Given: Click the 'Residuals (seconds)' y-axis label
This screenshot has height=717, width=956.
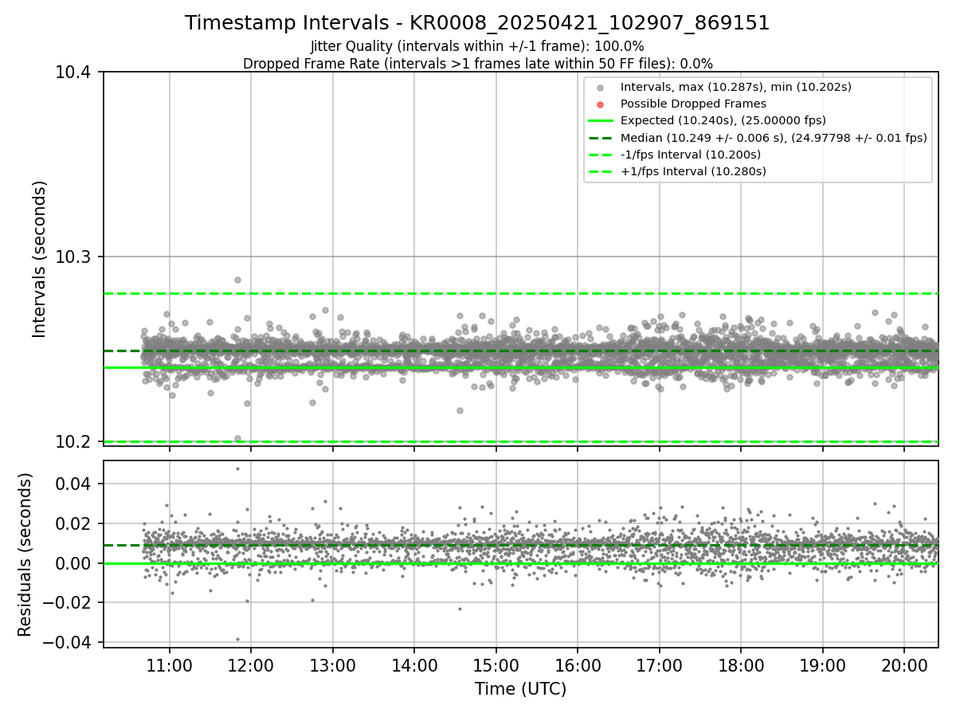Looking at the screenshot, I should pos(25,554).
